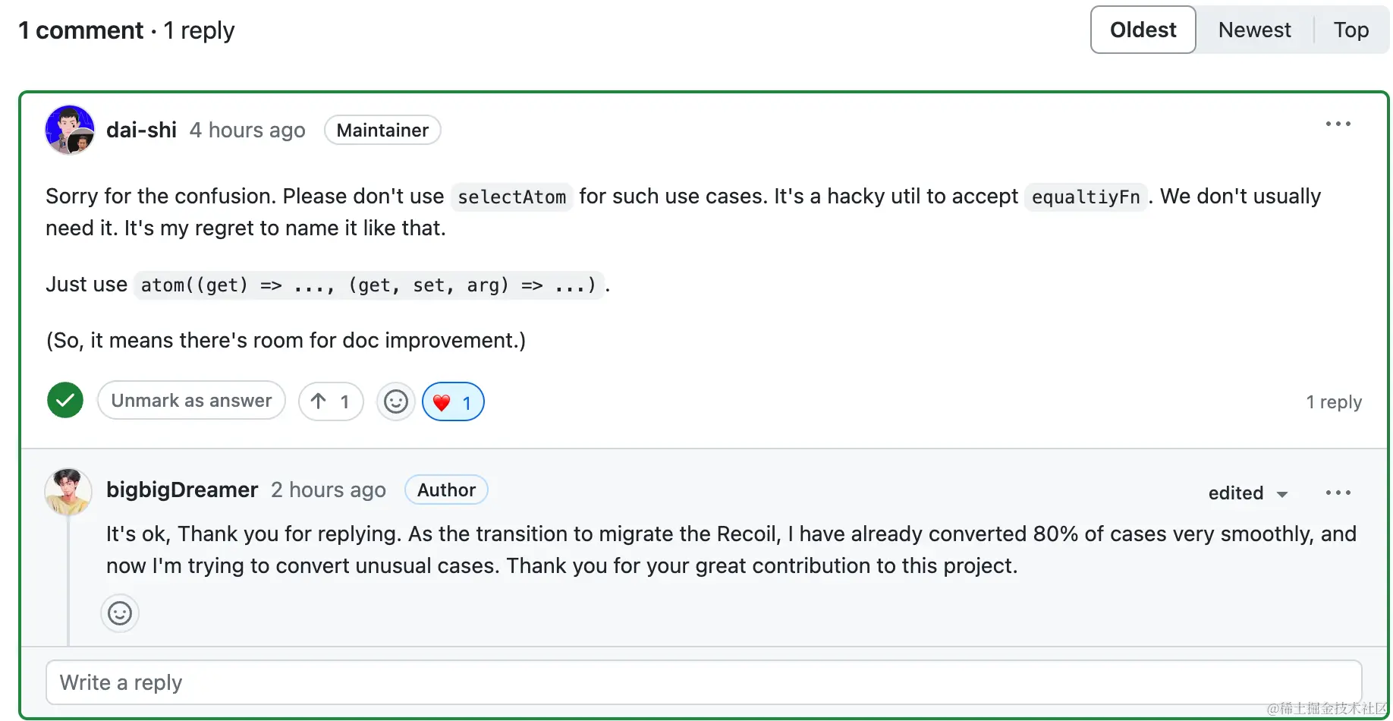Viewport: 1393px width, 721px height.
Task: Open bigbigDreamer's reply options ellipsis menu
Action: point(1338,493)
